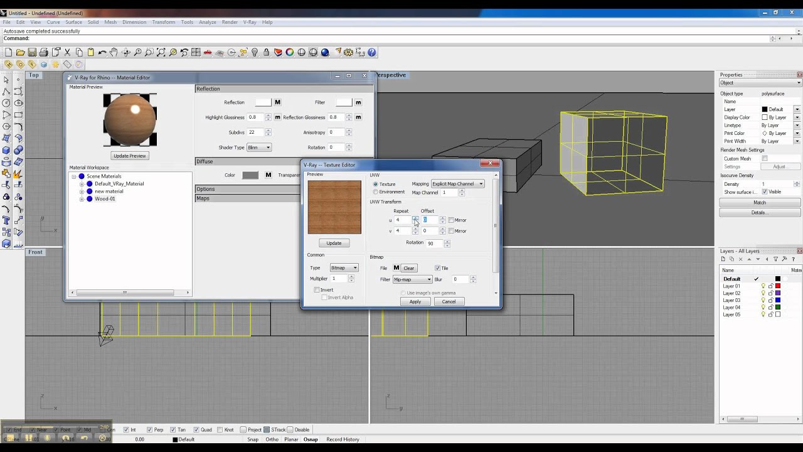Choose the Circle tool in left sidebar

(6, 103)
